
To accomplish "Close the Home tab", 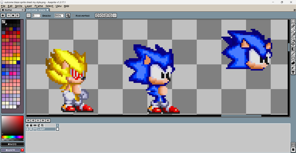I will pos(23,10).
